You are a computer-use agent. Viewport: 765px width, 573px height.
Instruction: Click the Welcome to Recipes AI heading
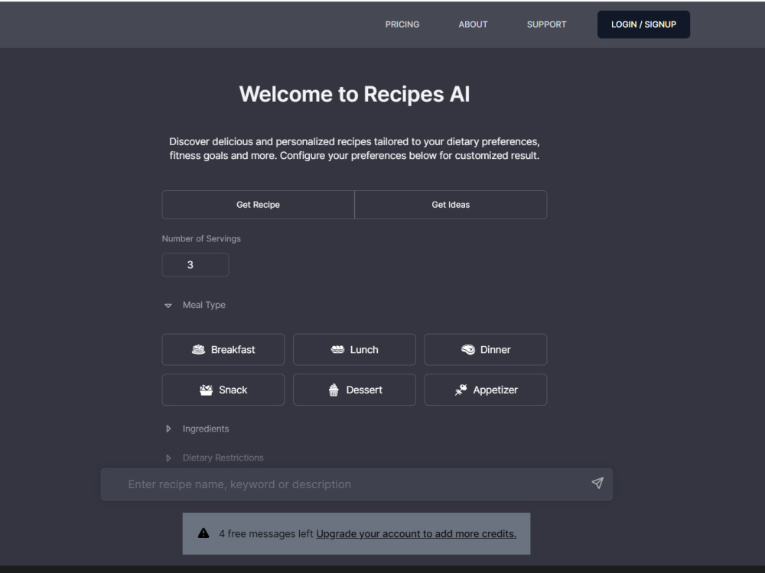(x=354, y=94)
